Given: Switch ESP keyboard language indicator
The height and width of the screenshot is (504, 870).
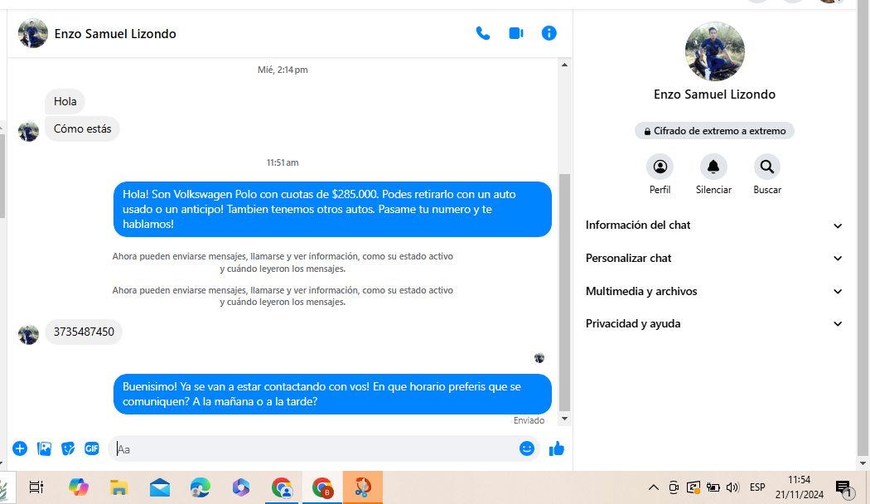Looking at the screenshot, I should point(757,487).
